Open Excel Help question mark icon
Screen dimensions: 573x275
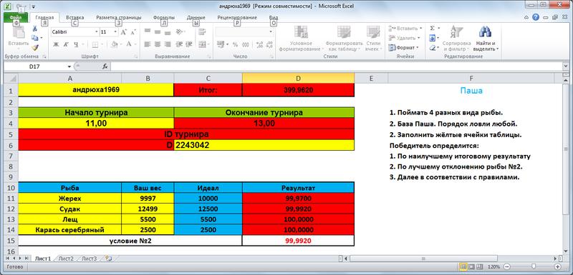536,17
